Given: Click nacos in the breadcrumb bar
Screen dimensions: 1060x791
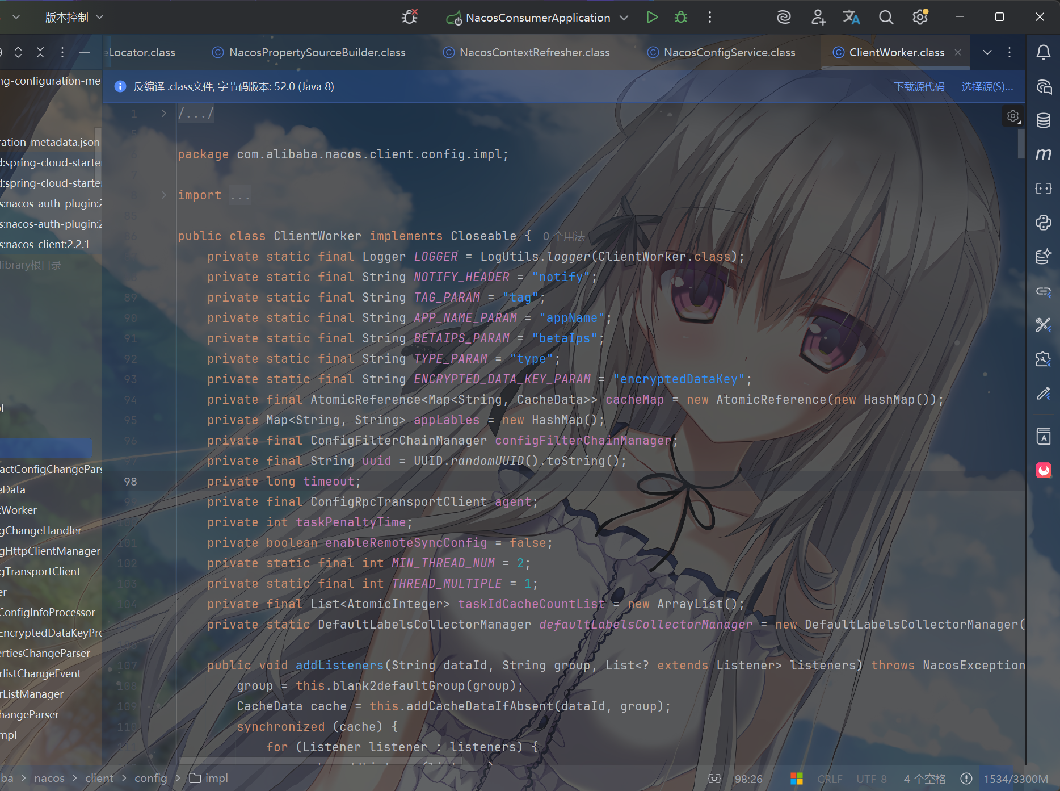Looking at the screenshot, I should click(49, 778).
